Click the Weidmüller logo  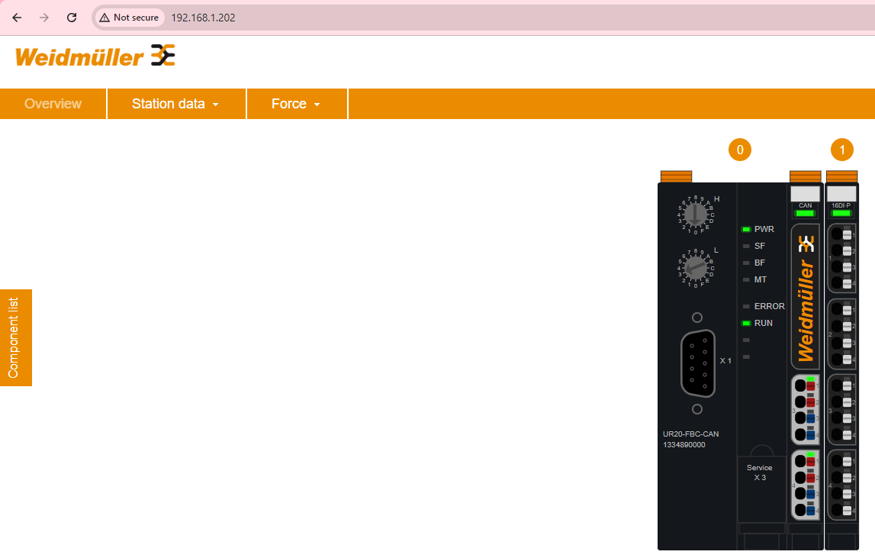tap(95, 56)
